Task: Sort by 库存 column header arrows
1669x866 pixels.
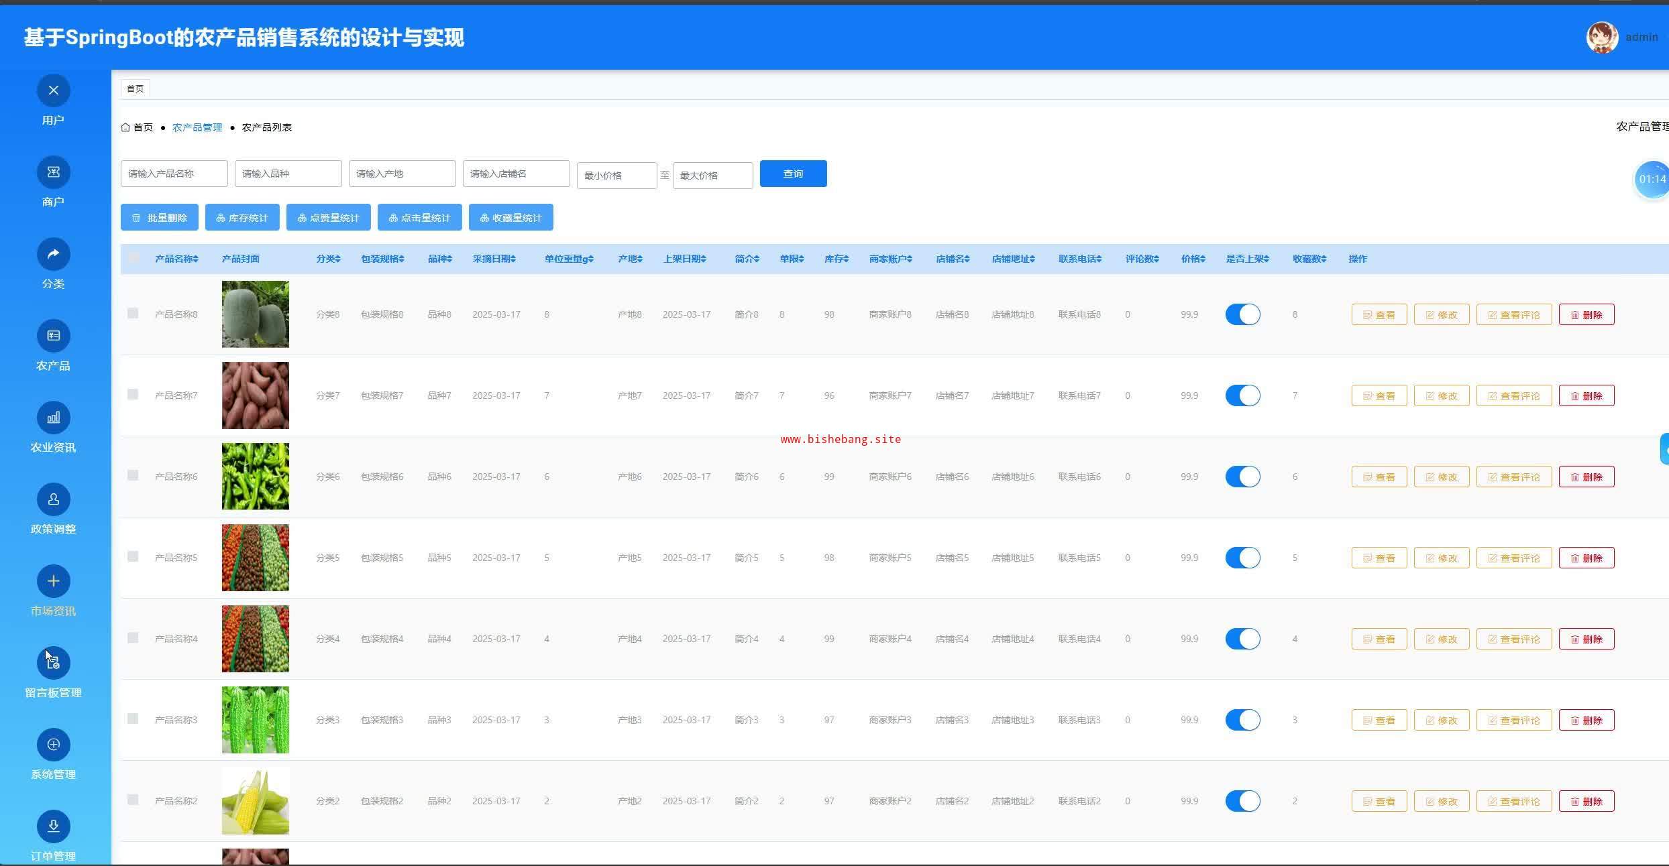Action: tap(847, 259)
